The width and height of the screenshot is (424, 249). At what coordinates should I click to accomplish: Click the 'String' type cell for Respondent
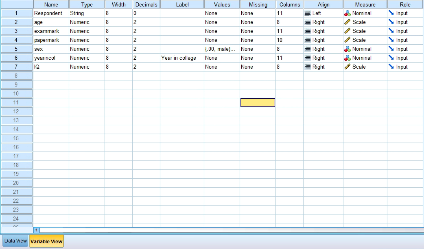pyautogui.click(x=87, y=13)
